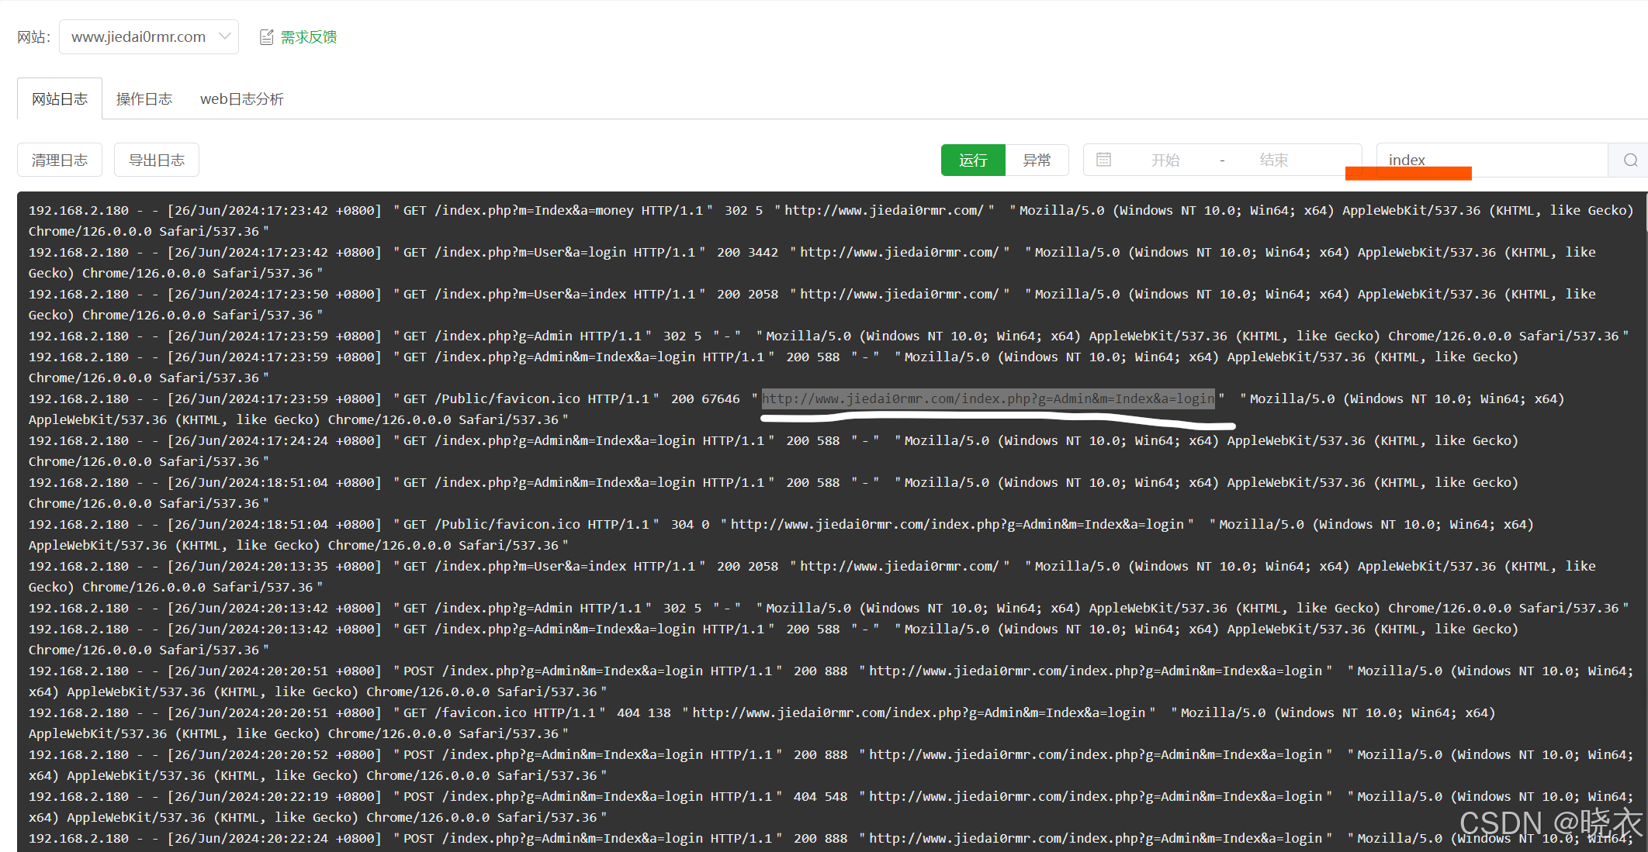Viewport: 1648px width, 852px height.
Task: Open the web日志分析 tab
Action: pos(241,99)
